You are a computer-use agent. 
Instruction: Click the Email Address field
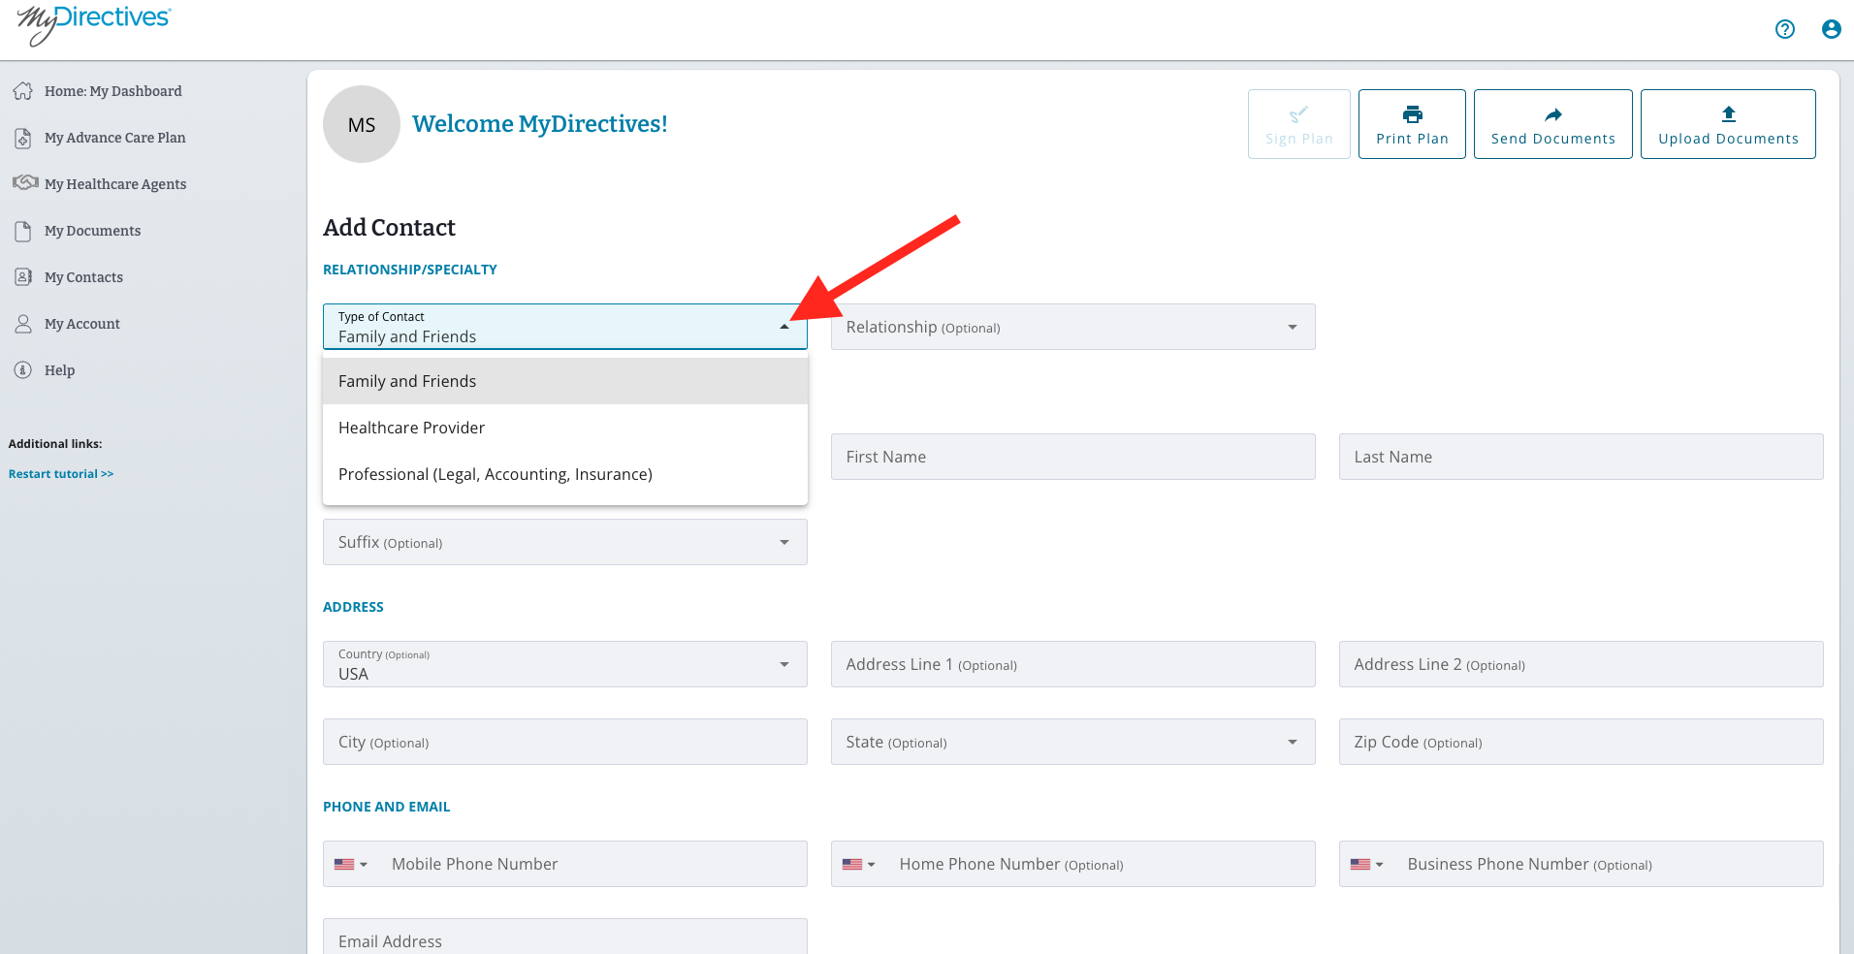[x=565, y=937]
